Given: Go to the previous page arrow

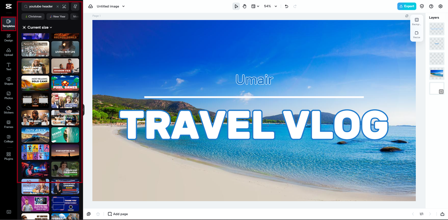Looking at the screenshot, I should (413, 214).
